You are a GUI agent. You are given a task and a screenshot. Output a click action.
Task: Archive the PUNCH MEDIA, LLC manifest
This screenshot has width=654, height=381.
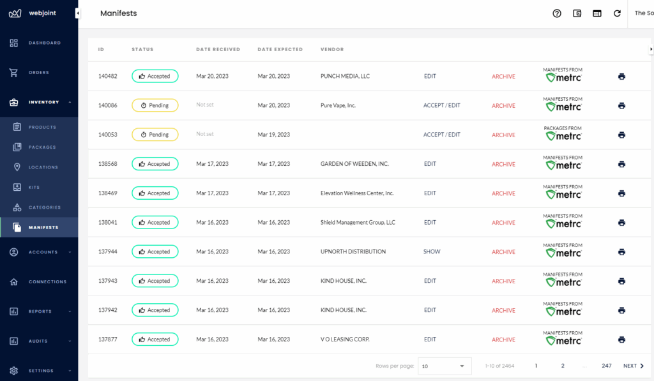(x=503, y=77)
